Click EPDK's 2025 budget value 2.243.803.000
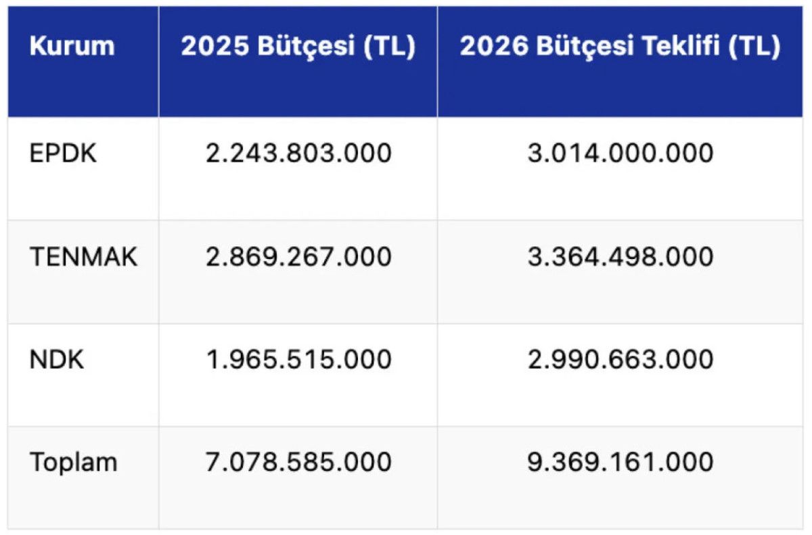The image size is (812, 535). pos(298,154)
